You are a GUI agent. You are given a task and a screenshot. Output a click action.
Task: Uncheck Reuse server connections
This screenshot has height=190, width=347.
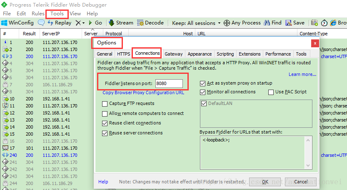tap(105, 133)
